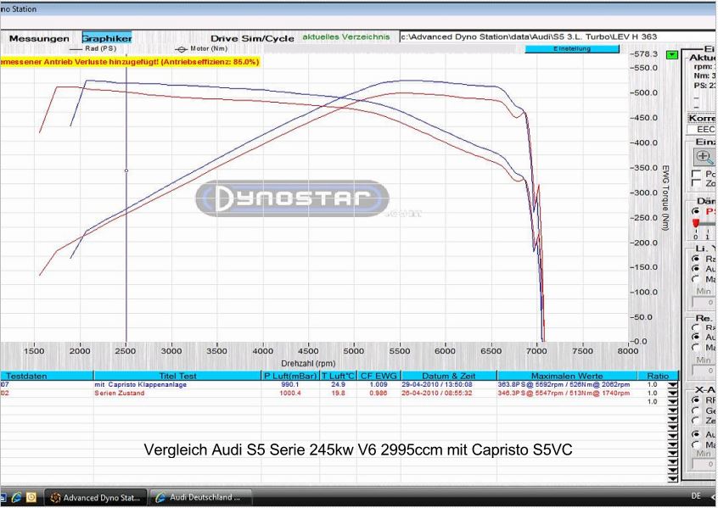Click the Audi Deutschland taskbar button
718x508 pixels.
click(x=201, y=498)
